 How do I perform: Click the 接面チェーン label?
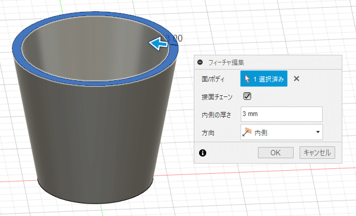[x=217, y=97]
